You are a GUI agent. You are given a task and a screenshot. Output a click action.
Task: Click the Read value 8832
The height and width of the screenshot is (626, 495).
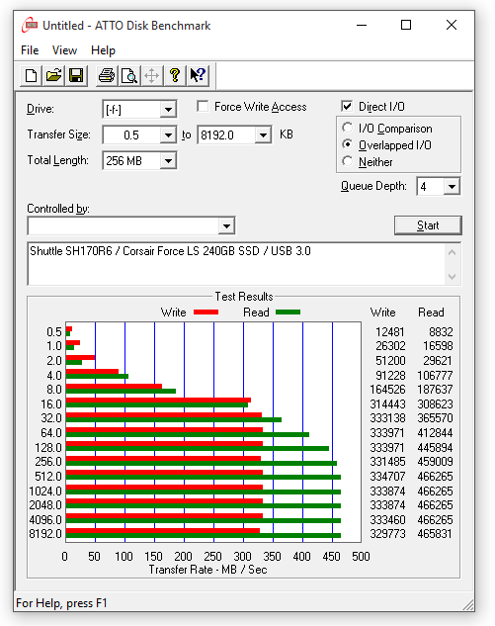click(x=441, y=331)
